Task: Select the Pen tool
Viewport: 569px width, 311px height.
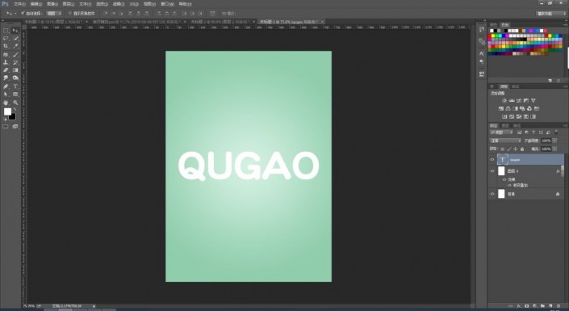Action: (6, 86)
